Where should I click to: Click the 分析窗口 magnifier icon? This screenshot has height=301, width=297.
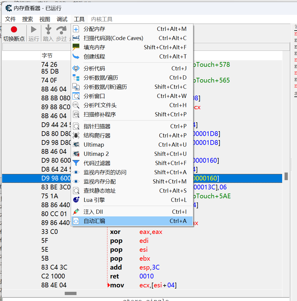(76, 96)
